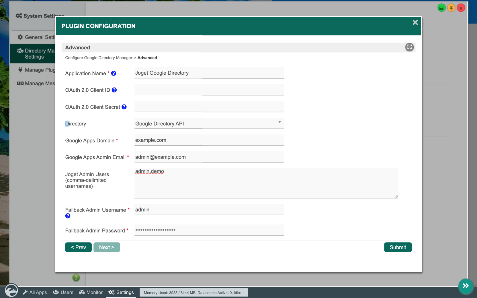Focus the Google Apps Domain field
Screen dimensions: 477x298
tap(209, 140)
